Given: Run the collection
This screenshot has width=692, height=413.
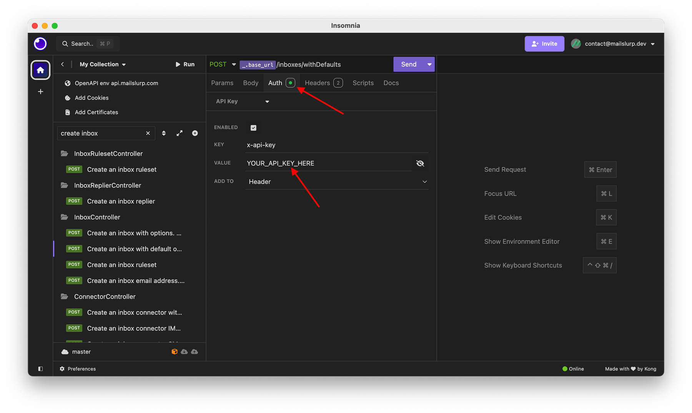Looking at the screenshot, I should 185,64.
